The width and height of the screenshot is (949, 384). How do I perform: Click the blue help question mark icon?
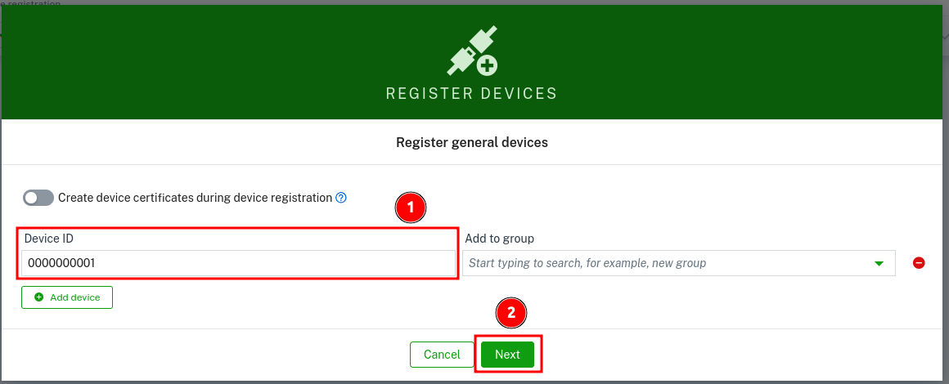point(341,198)
